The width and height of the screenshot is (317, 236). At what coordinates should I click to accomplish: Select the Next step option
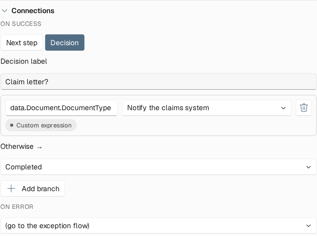point(22,43)
